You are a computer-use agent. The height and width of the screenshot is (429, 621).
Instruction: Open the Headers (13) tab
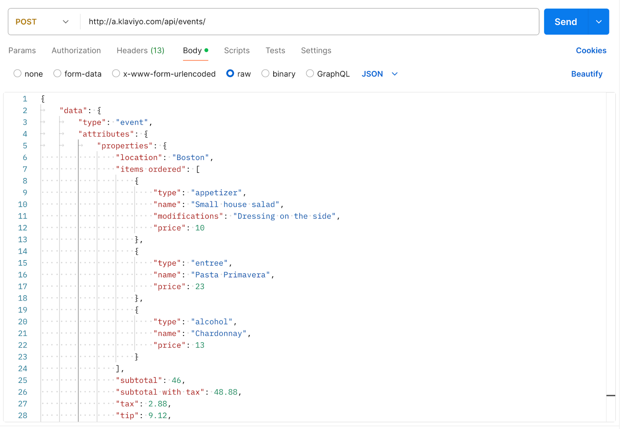click(x=141, y=50)
